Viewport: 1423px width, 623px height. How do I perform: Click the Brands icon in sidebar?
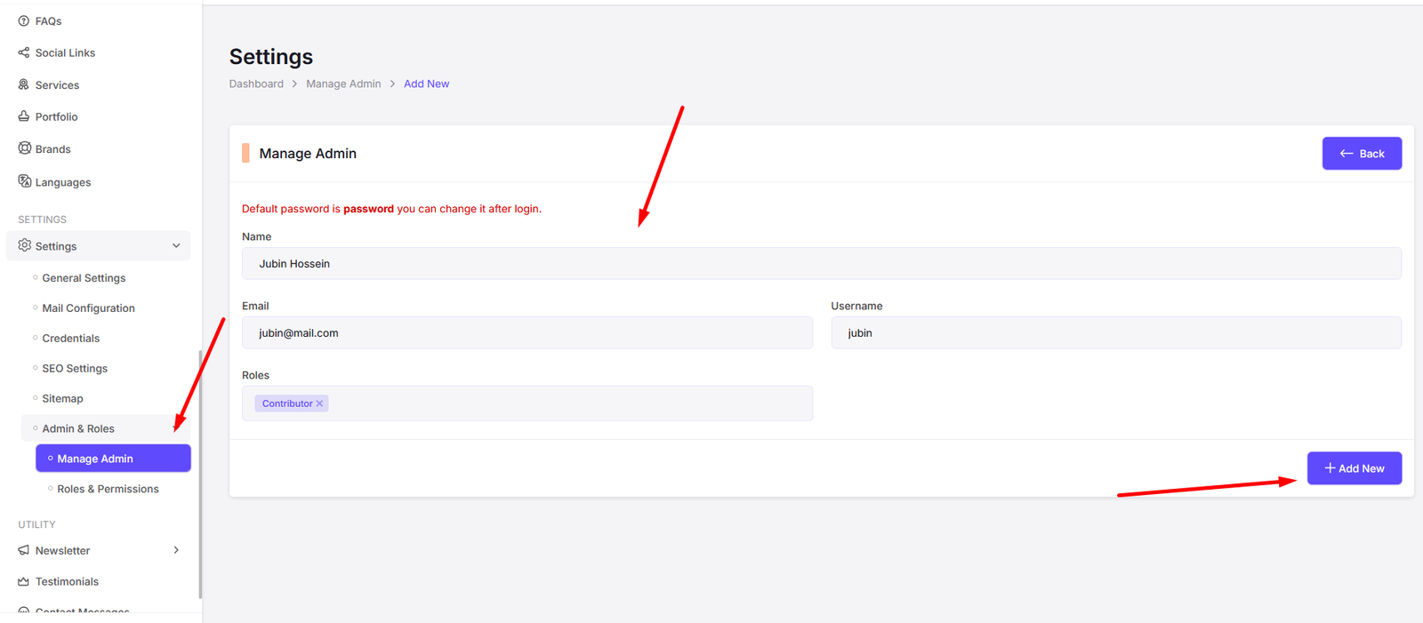pos(25,148)
